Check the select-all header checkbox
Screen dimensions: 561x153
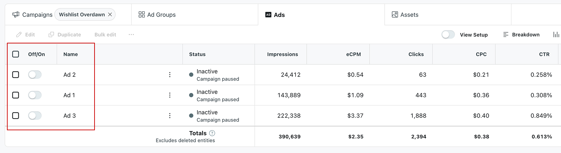coord(16,54)
